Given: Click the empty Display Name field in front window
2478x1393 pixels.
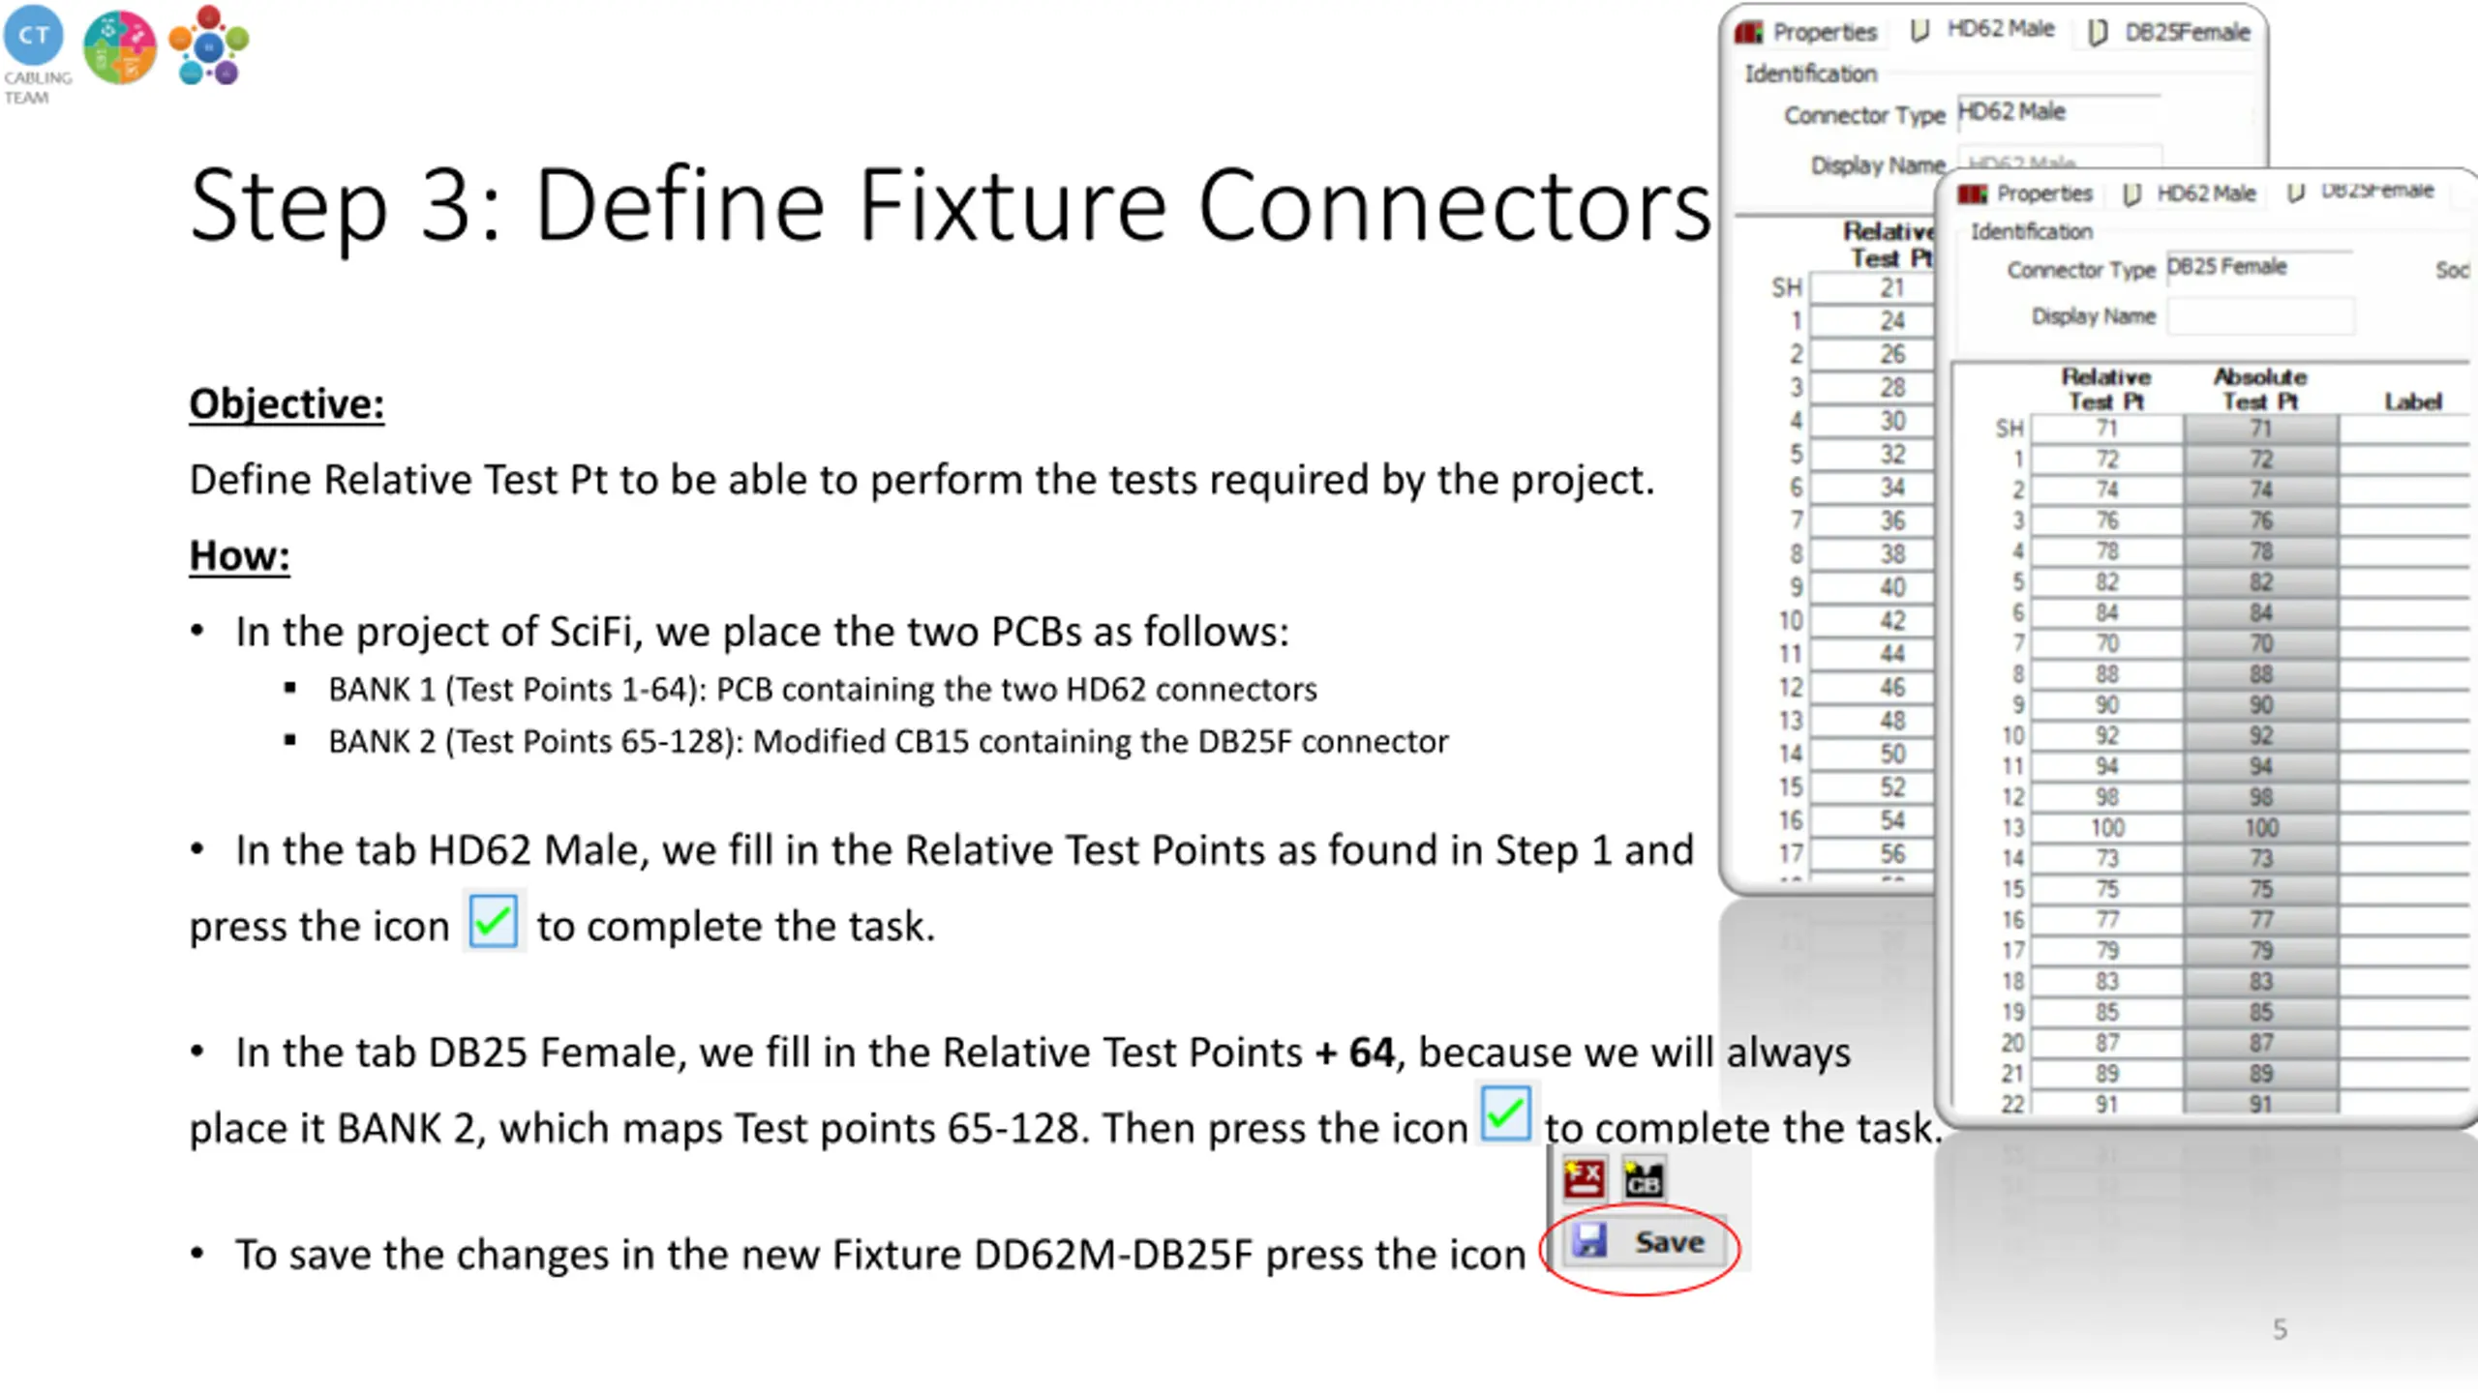Looking at the screenshot, I should (x=2260, y=316).
